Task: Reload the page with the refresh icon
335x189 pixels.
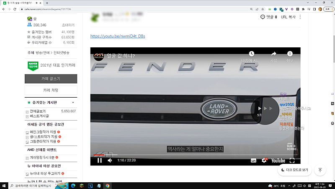Action: [15, 9]
